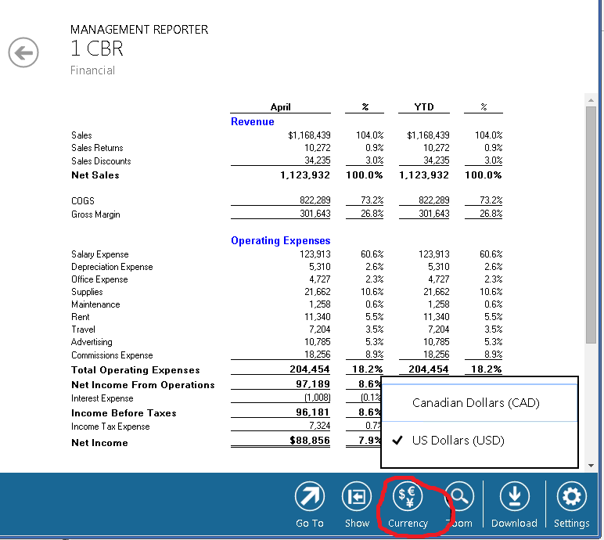Click the Net Sales row label

click(x=95, y=175)
